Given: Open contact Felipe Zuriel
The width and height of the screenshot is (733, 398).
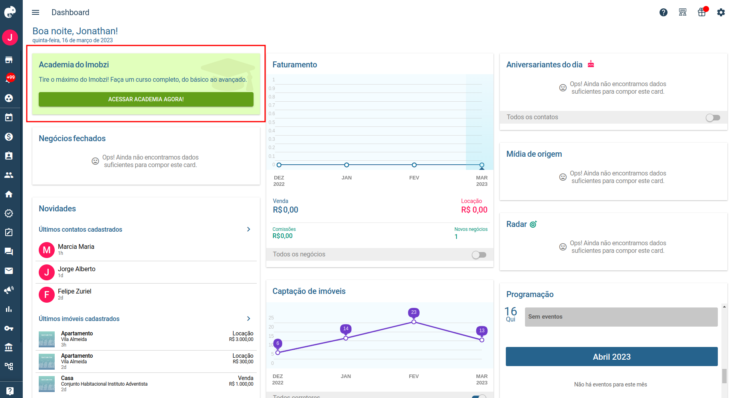Looking at the screenshot, I should point(146,295).
